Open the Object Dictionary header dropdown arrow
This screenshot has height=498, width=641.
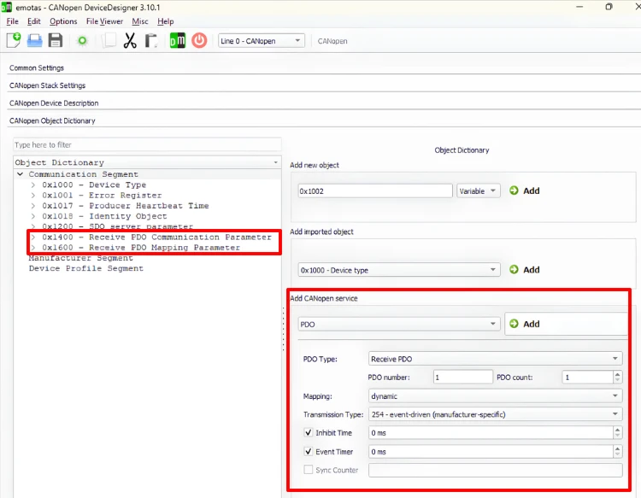click(275, 162)
